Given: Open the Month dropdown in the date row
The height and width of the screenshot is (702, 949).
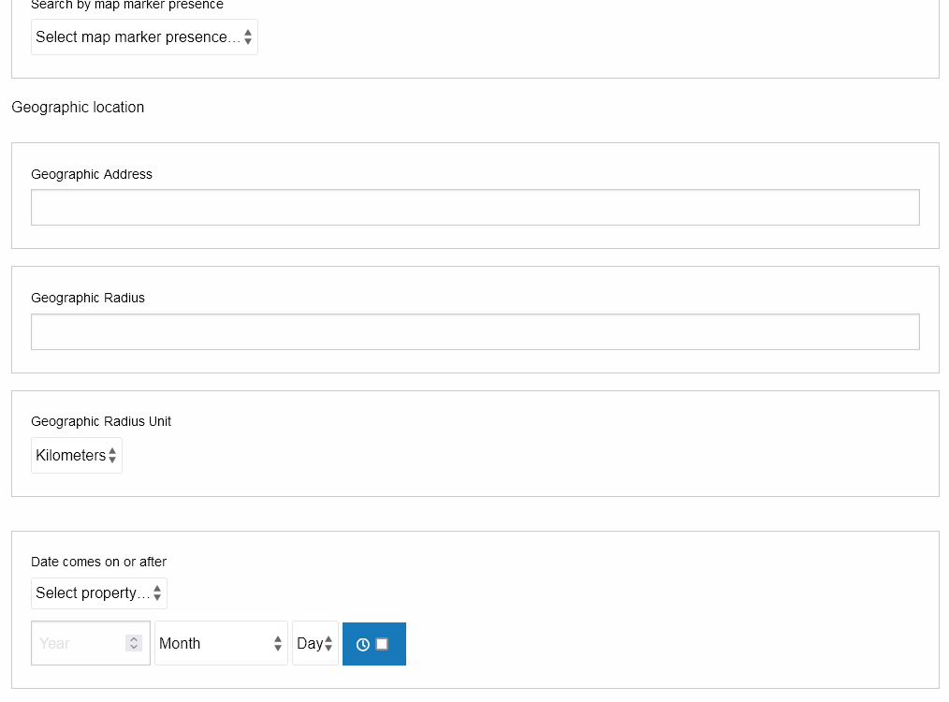Looking at the screenshot, I should 221,643.
